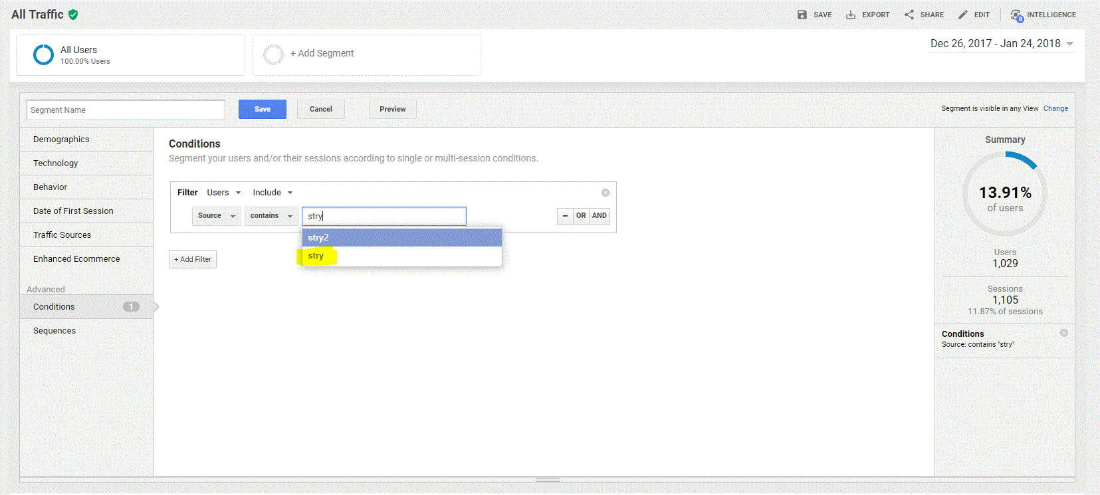
Task: Click the blue Save segment button
Action: pyautogui.click(x=262, y=110)
